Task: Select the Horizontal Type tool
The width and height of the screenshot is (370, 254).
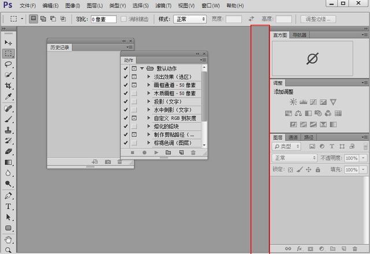Action: coord(8,207)
